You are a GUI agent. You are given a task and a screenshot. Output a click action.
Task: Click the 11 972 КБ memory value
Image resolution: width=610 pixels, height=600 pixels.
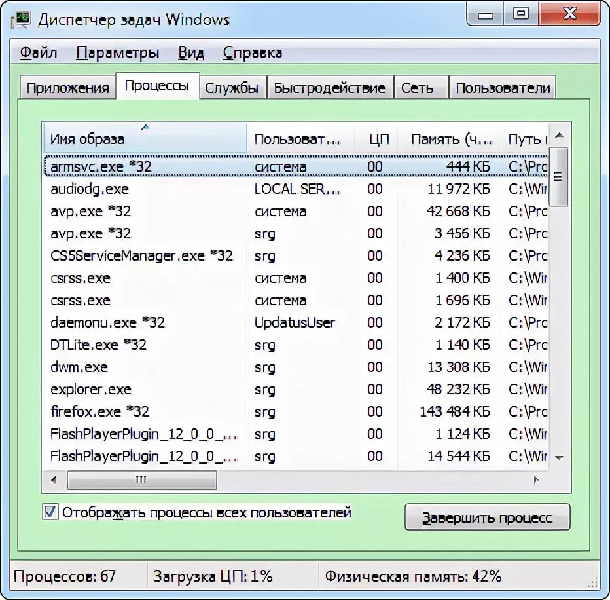coord(459,189)
